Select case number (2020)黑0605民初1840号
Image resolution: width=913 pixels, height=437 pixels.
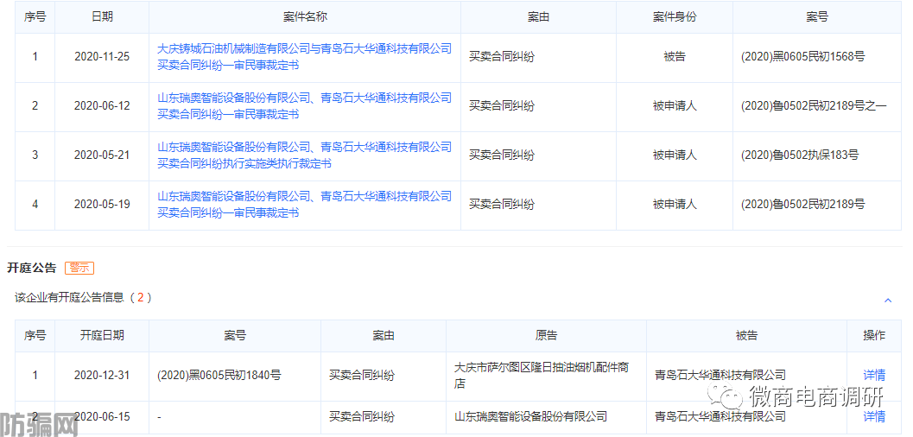[219, 376]
